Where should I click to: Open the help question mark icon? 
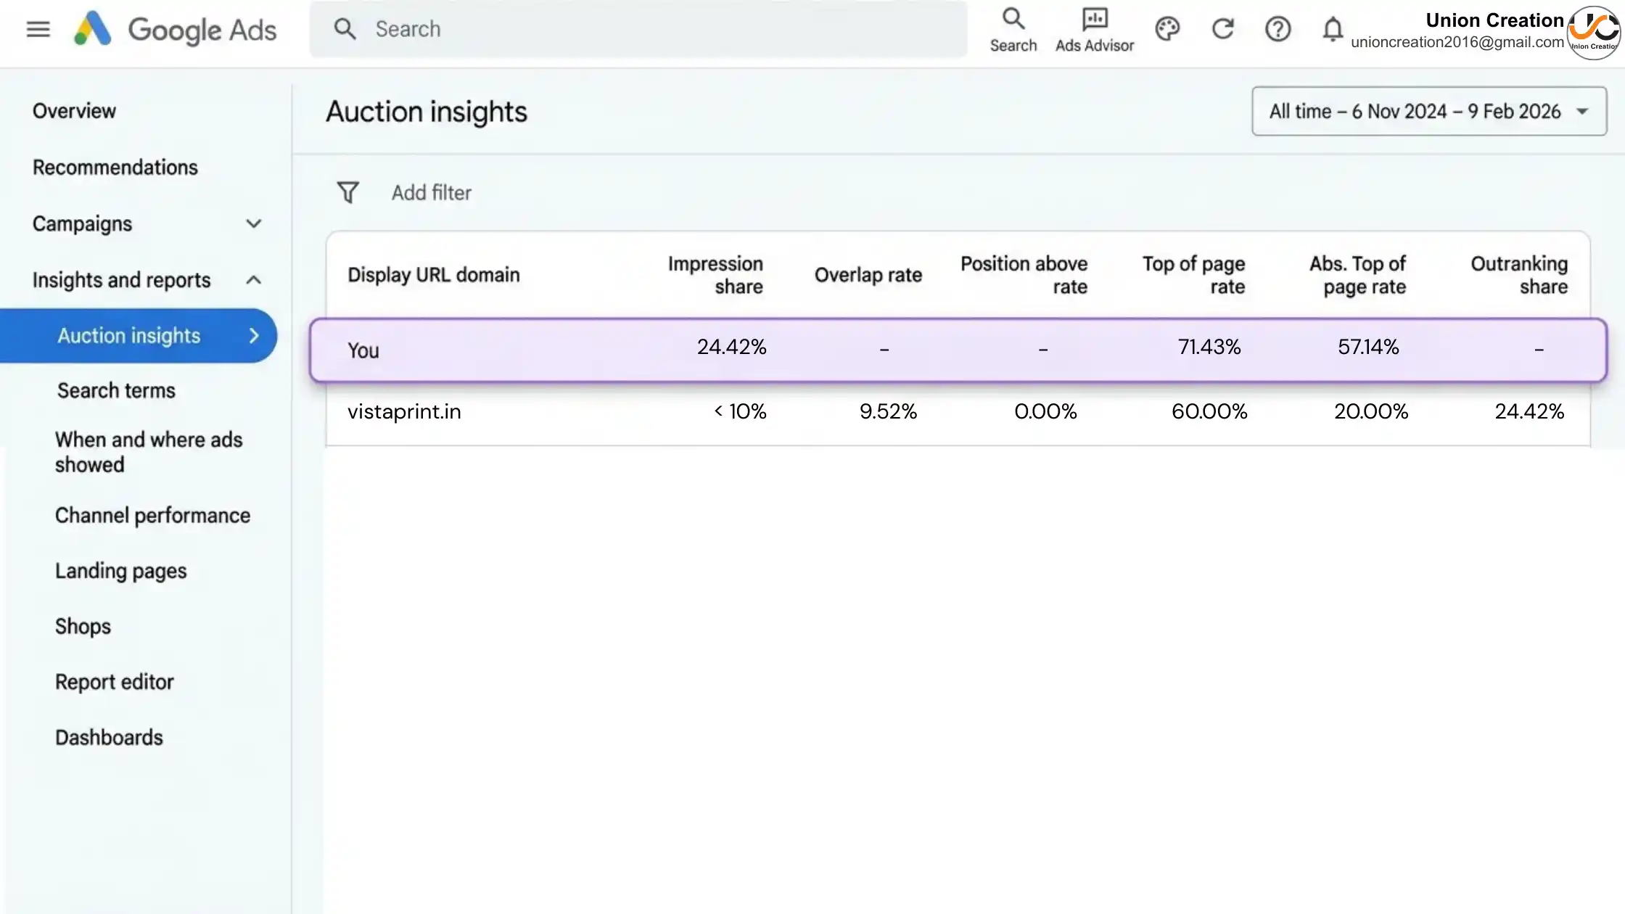1278,30
